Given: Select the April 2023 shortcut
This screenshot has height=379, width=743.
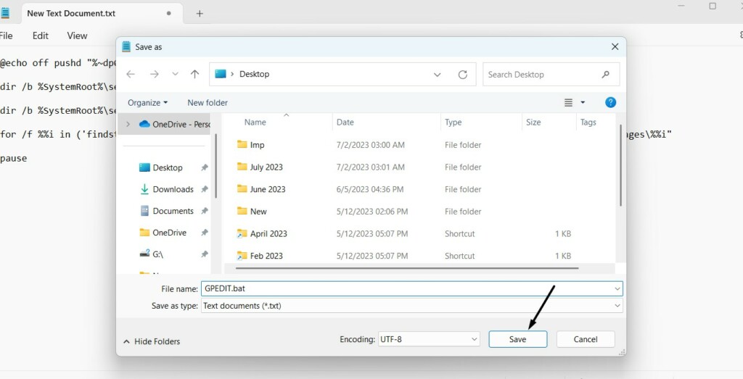Looking at the screenshot, I should point(268,234).
